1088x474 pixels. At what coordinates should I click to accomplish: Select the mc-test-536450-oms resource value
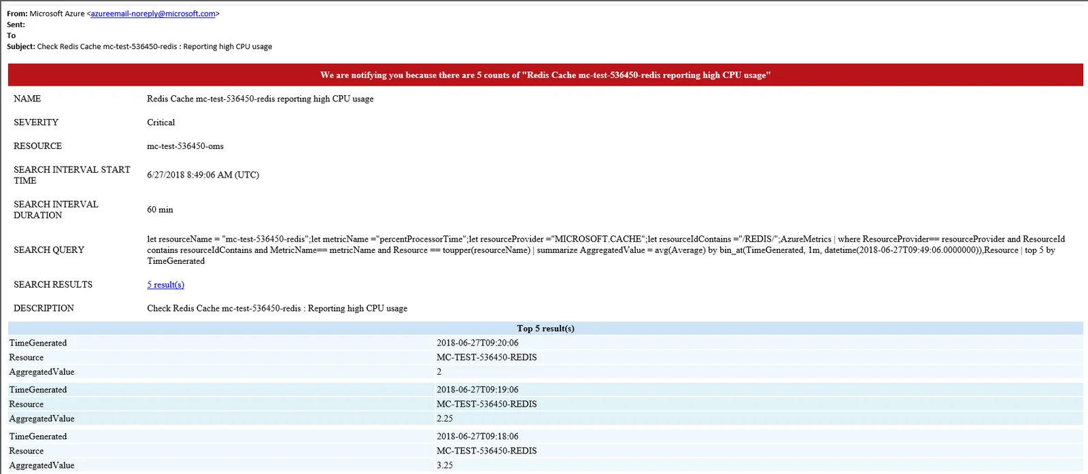coord(185,146)
